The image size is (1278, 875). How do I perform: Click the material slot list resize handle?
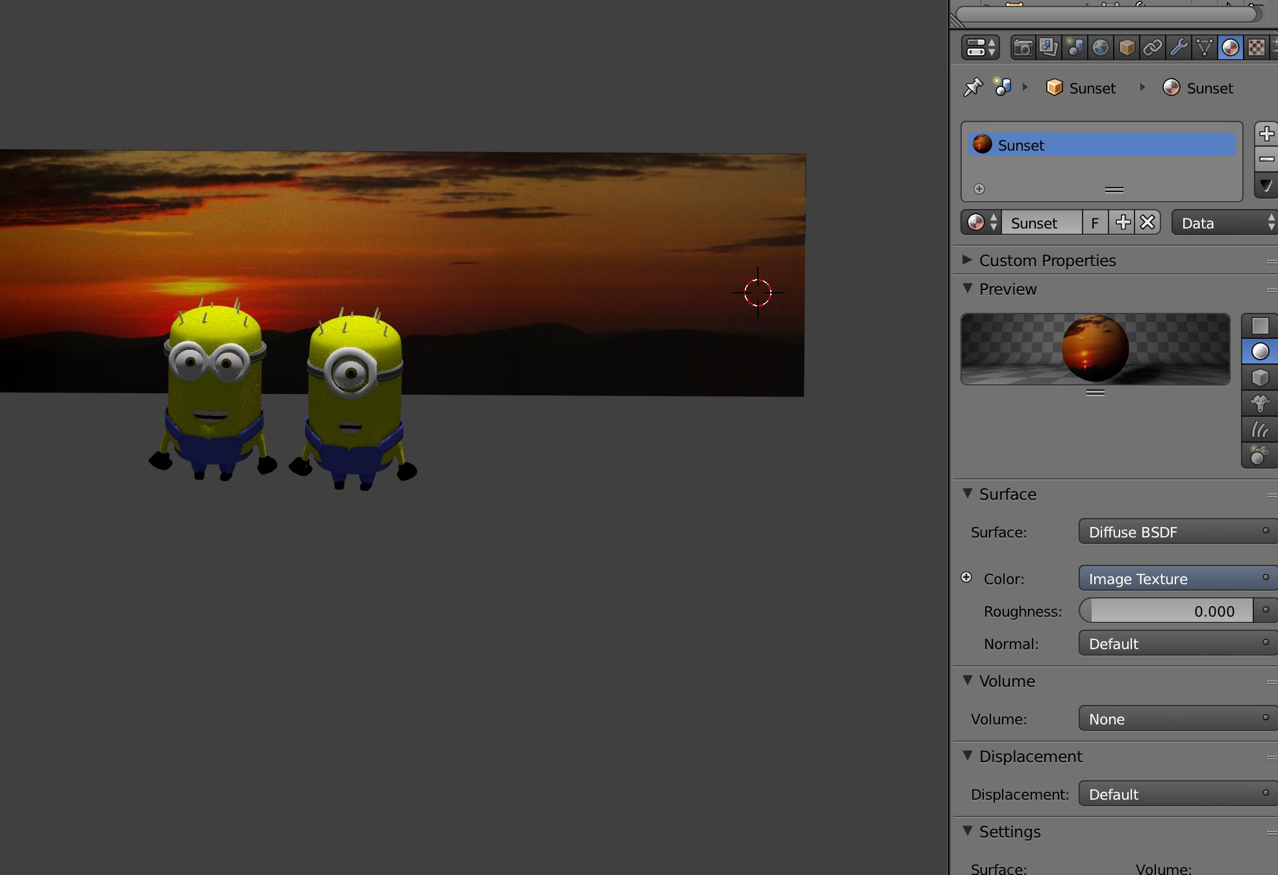pyautogui.click(x=1114, y=190)
